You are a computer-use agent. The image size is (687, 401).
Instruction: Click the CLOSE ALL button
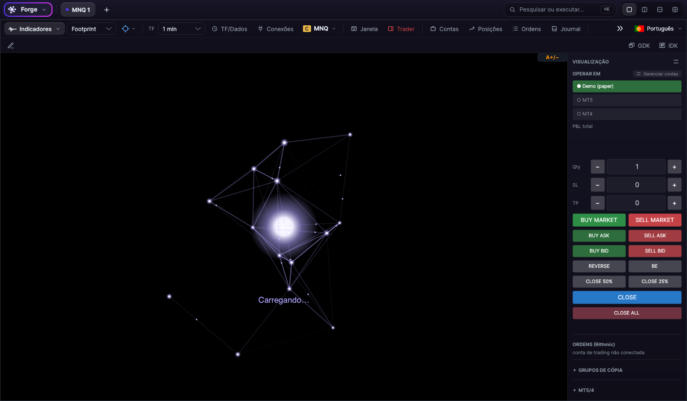pyautogui.click(x=627, y=313)
